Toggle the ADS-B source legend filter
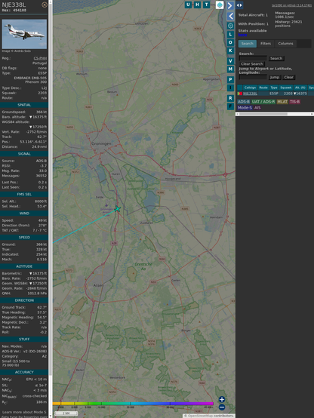The height and width of the screenshot is (418, 314). [243, 102]
